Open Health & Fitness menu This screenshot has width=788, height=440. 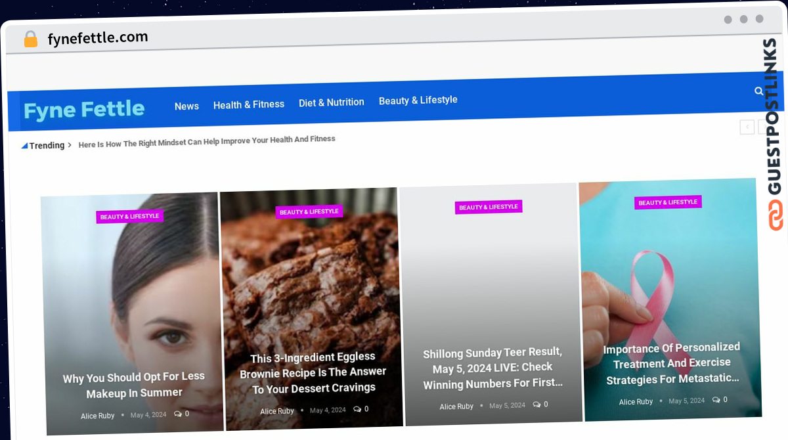pyautogui.click(x=249, y=104)
